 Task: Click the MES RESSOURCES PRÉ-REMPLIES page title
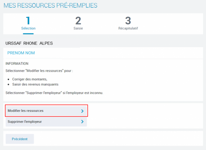coord(50,5)
